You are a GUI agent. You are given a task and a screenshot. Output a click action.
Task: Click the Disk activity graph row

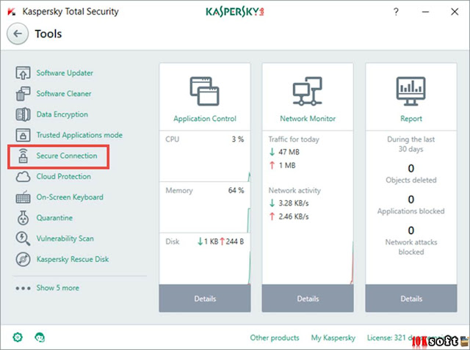pos(205,259)
